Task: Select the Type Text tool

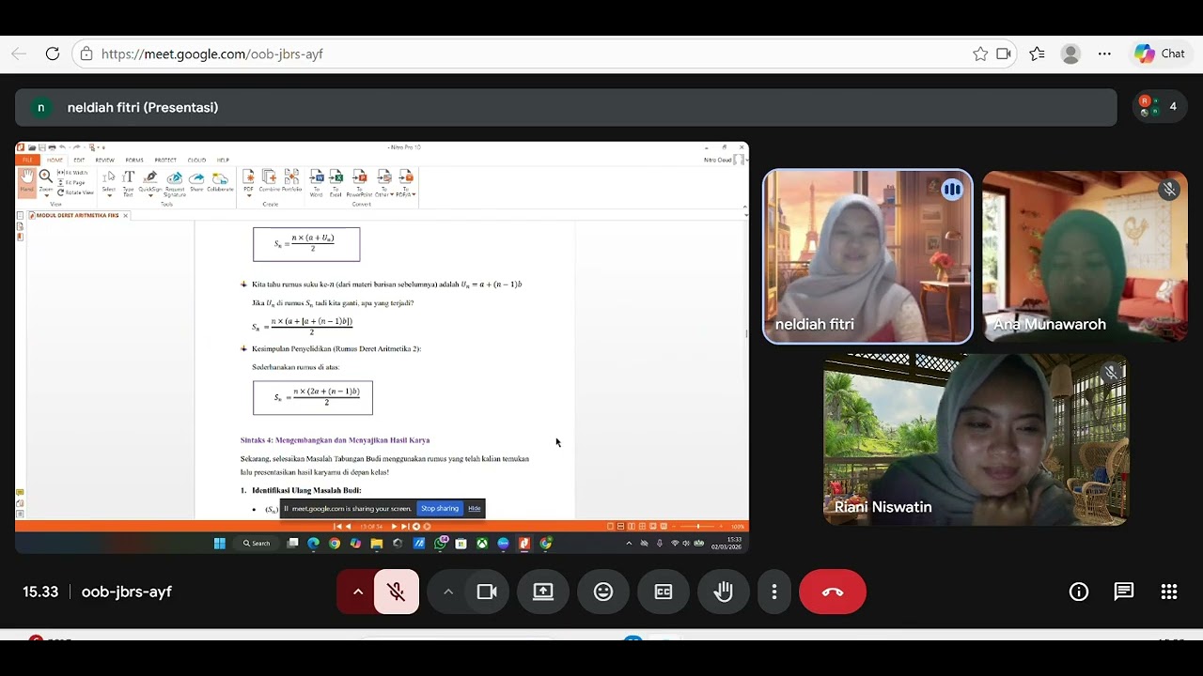Action: [128, 183]
